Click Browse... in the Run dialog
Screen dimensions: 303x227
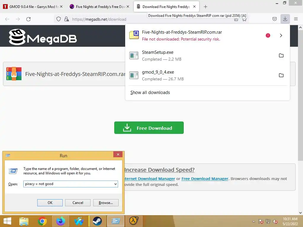coord(106,203)
